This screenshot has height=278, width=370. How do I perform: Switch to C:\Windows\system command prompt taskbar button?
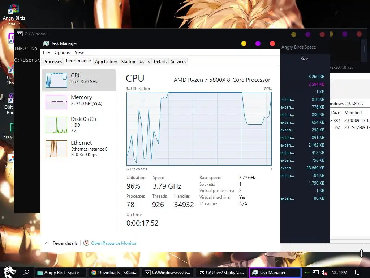(168, 273)
